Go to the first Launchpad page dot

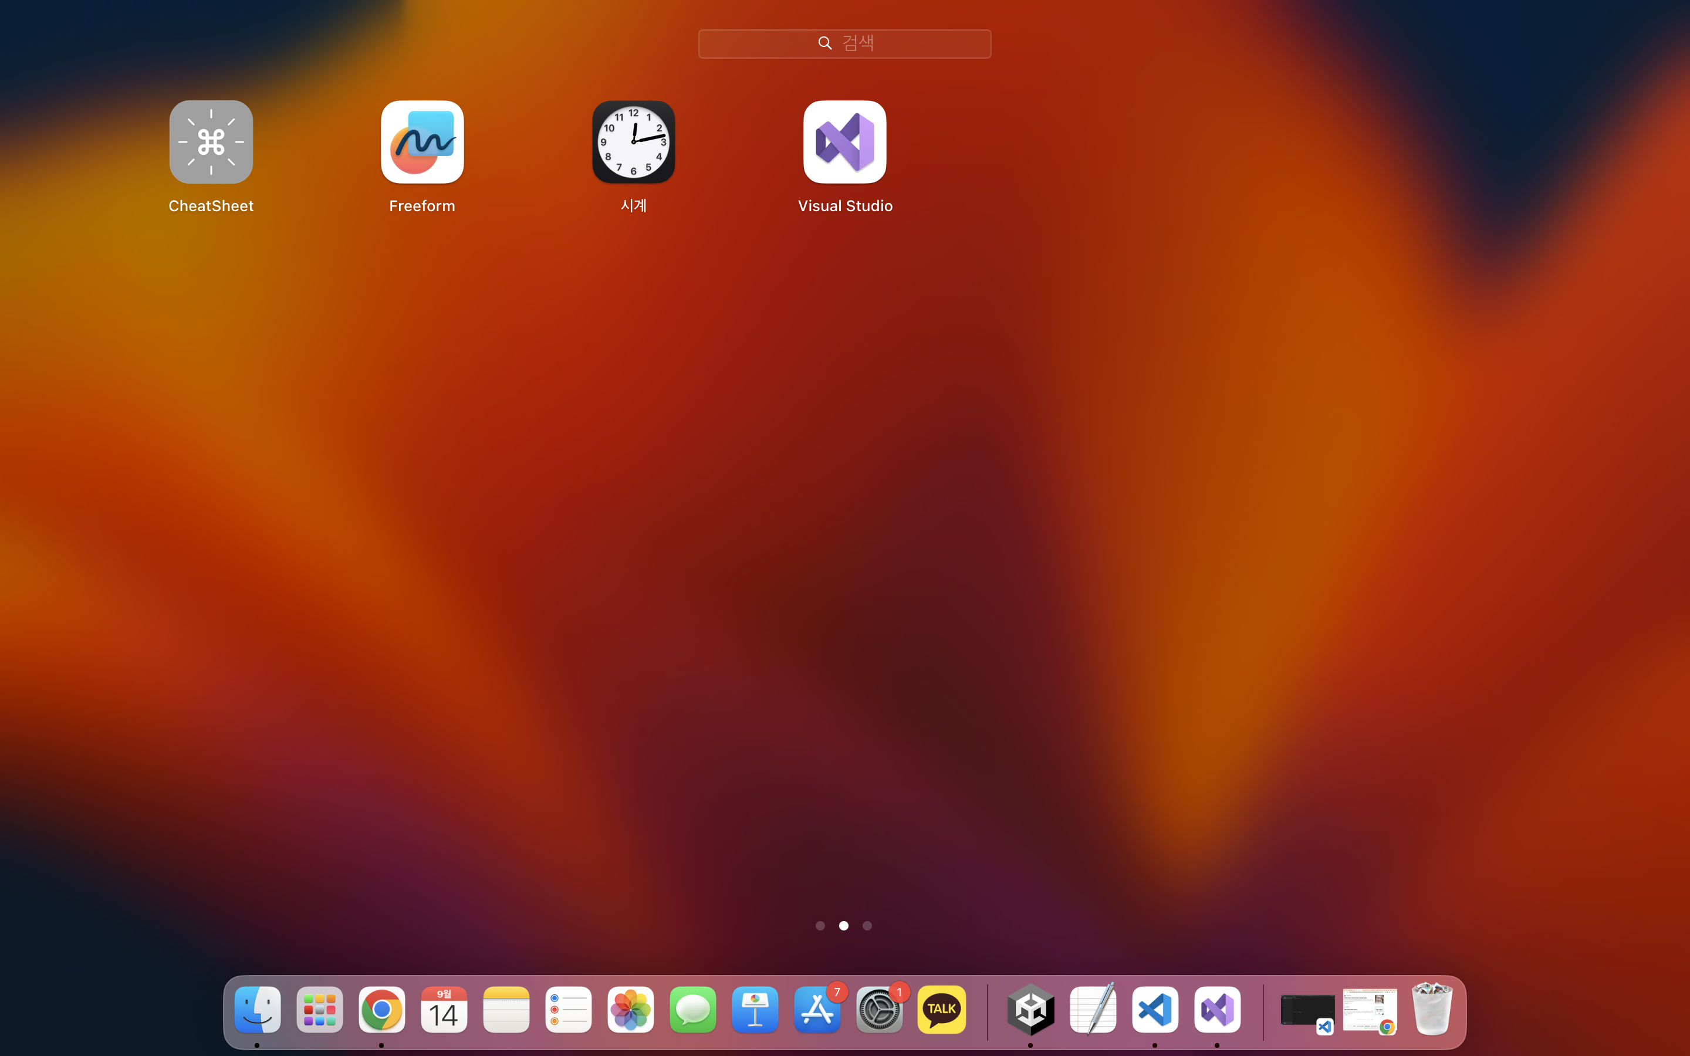pyautogui.click(x=820, y=925)
